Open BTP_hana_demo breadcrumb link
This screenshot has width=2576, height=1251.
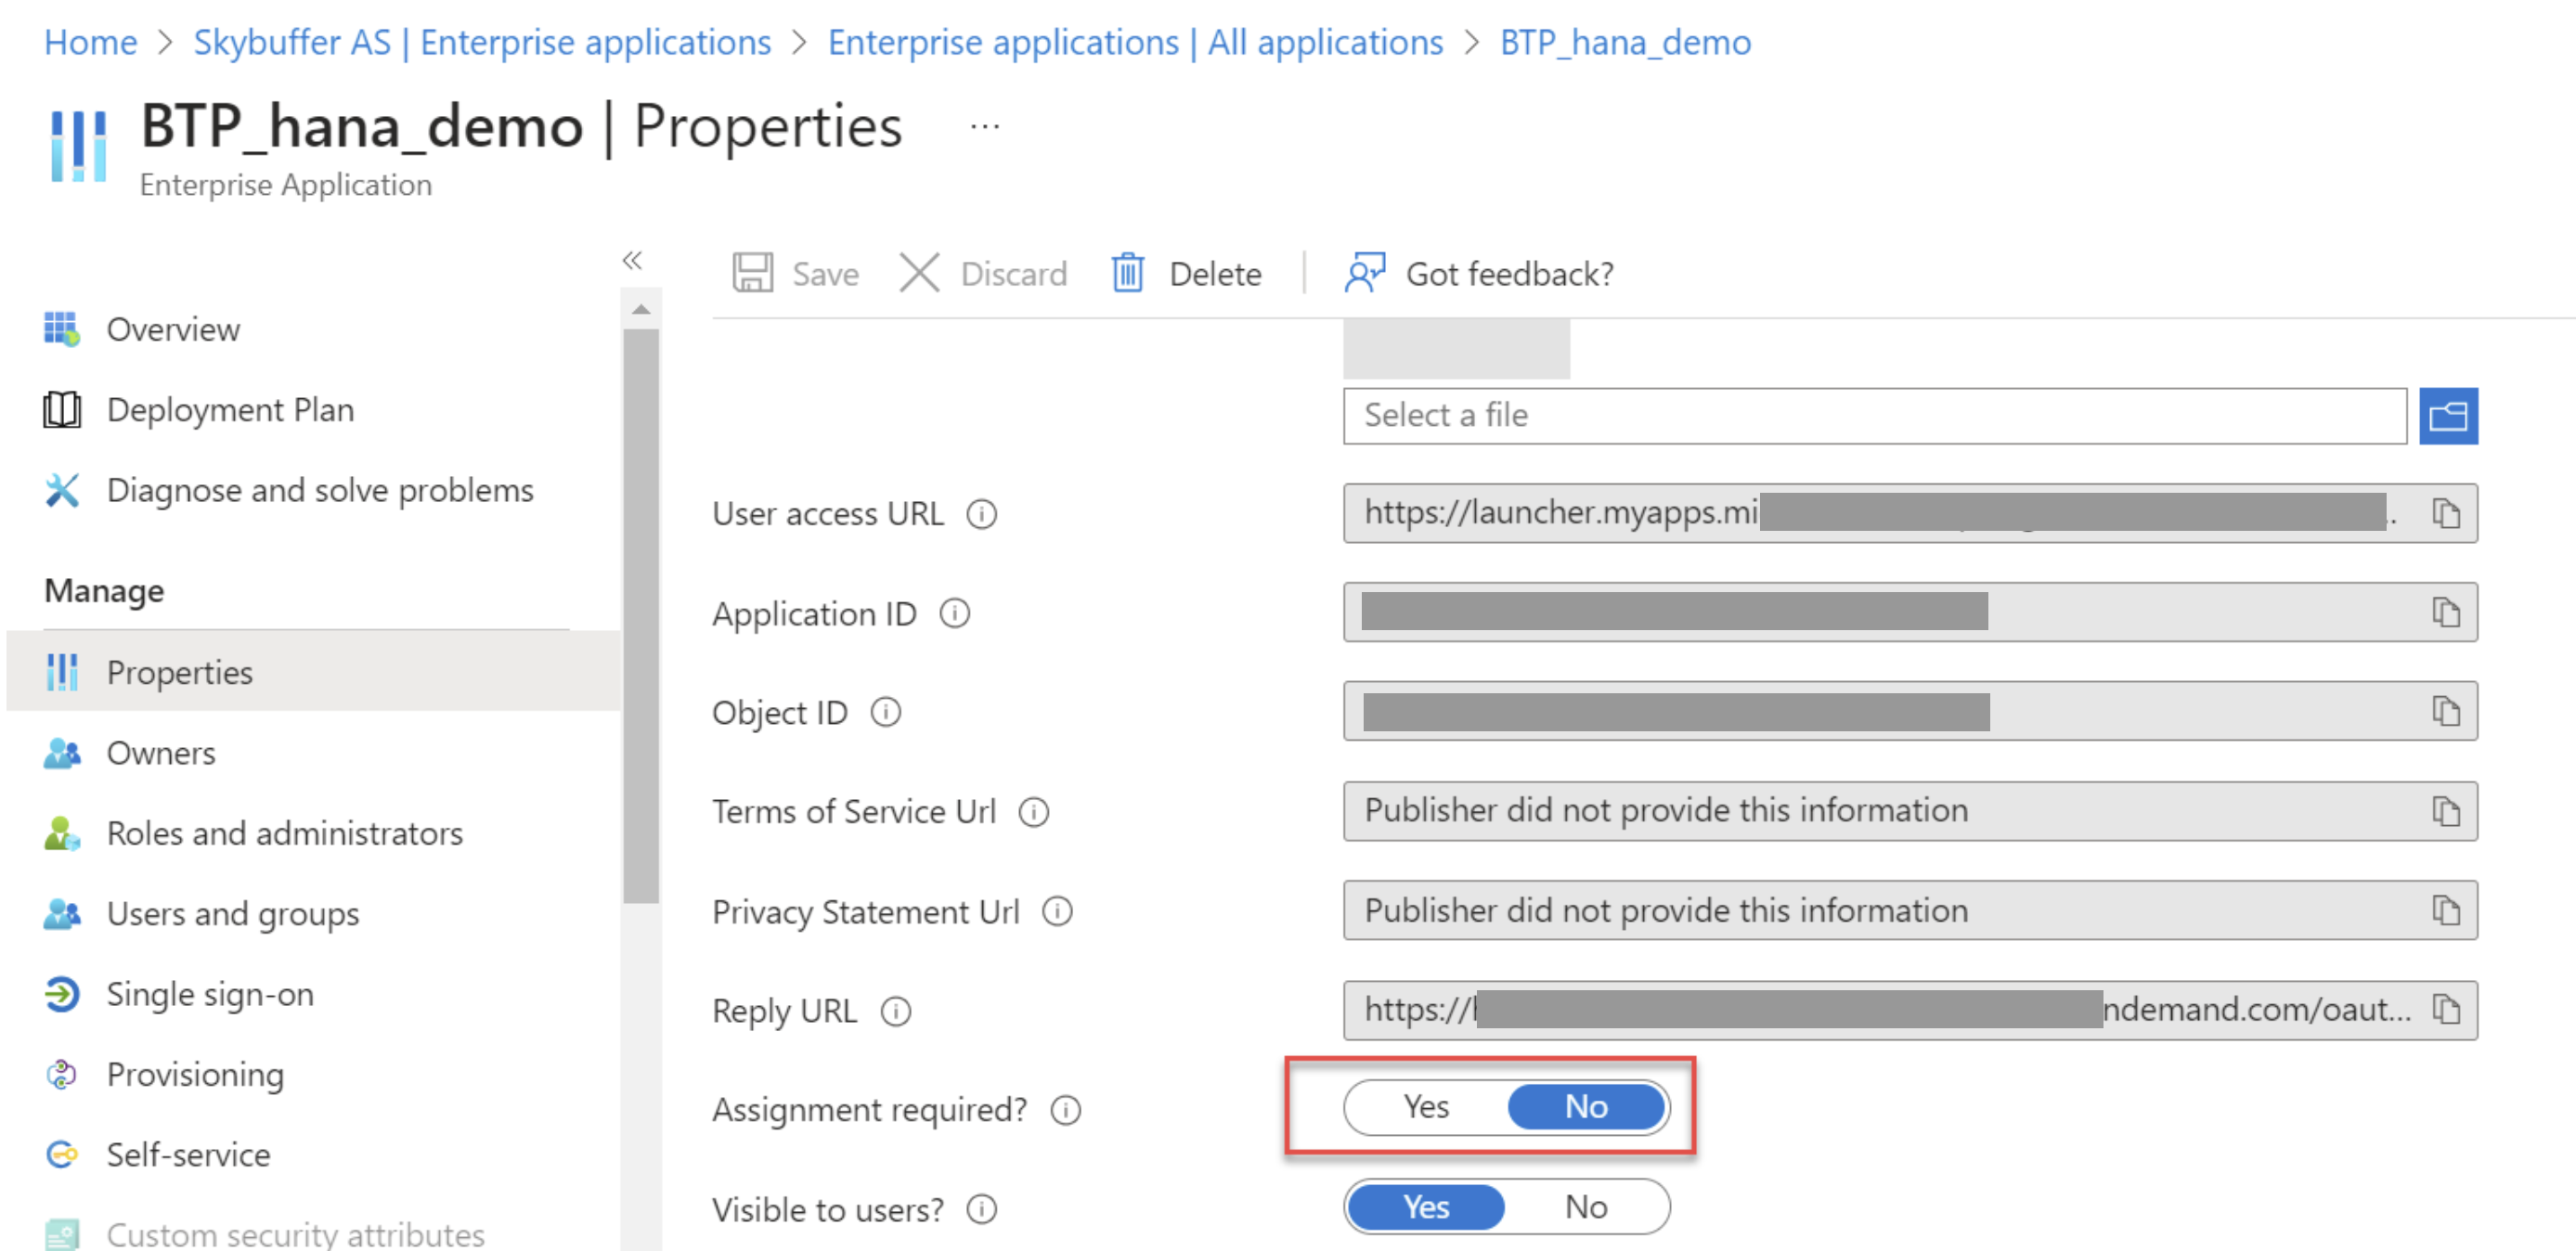1625,42
